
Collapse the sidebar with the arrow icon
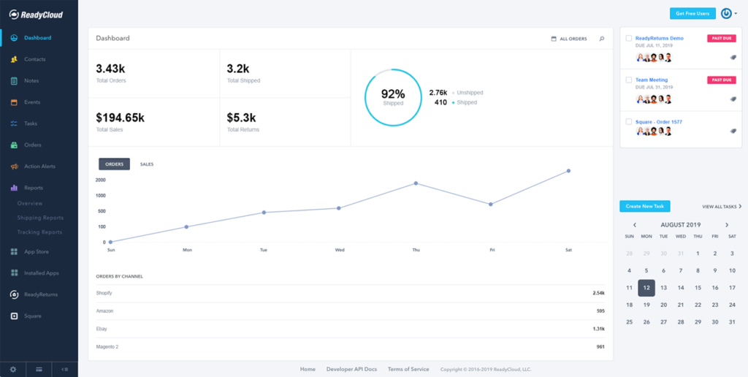tap(65, 370)
